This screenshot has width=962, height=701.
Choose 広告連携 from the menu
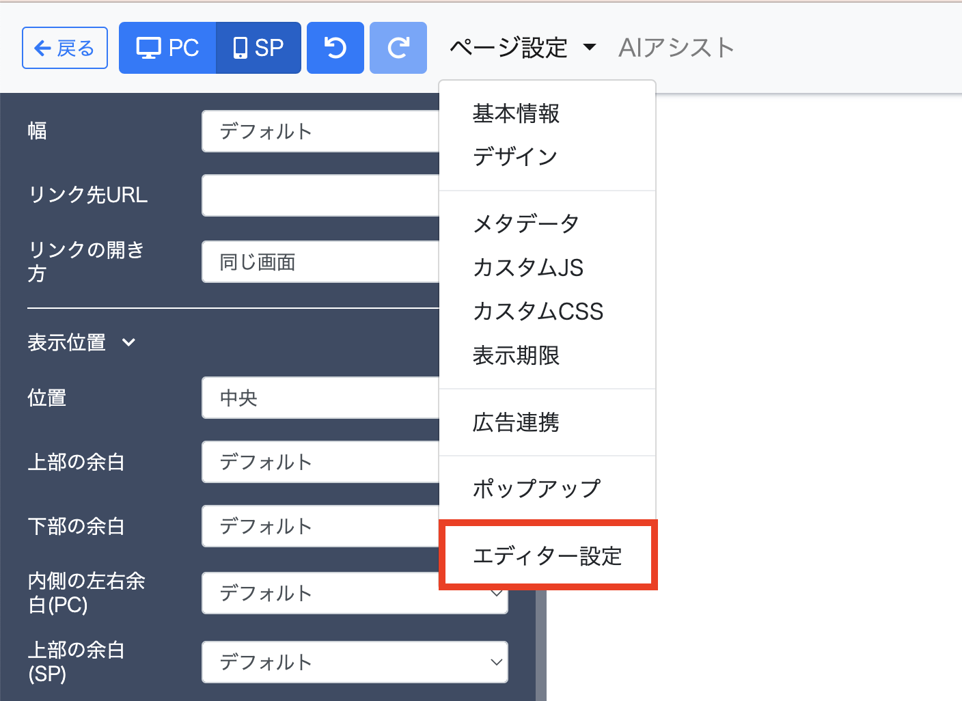pyautogui.click(x=516, y=422)
